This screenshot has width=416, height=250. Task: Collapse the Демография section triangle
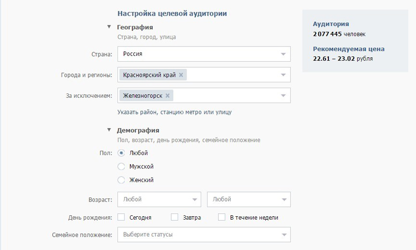point(109,130)
